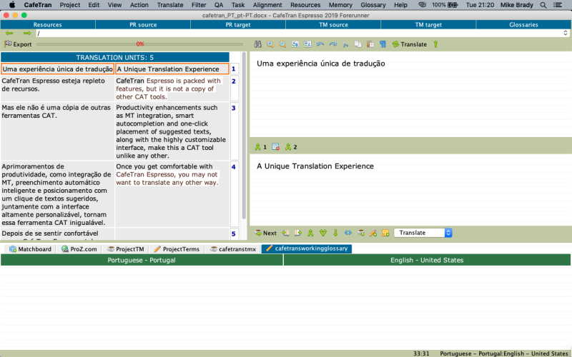The width and height of the screenshot is (572, 357).
Task: Click the path input field
Action: point(299,33)
